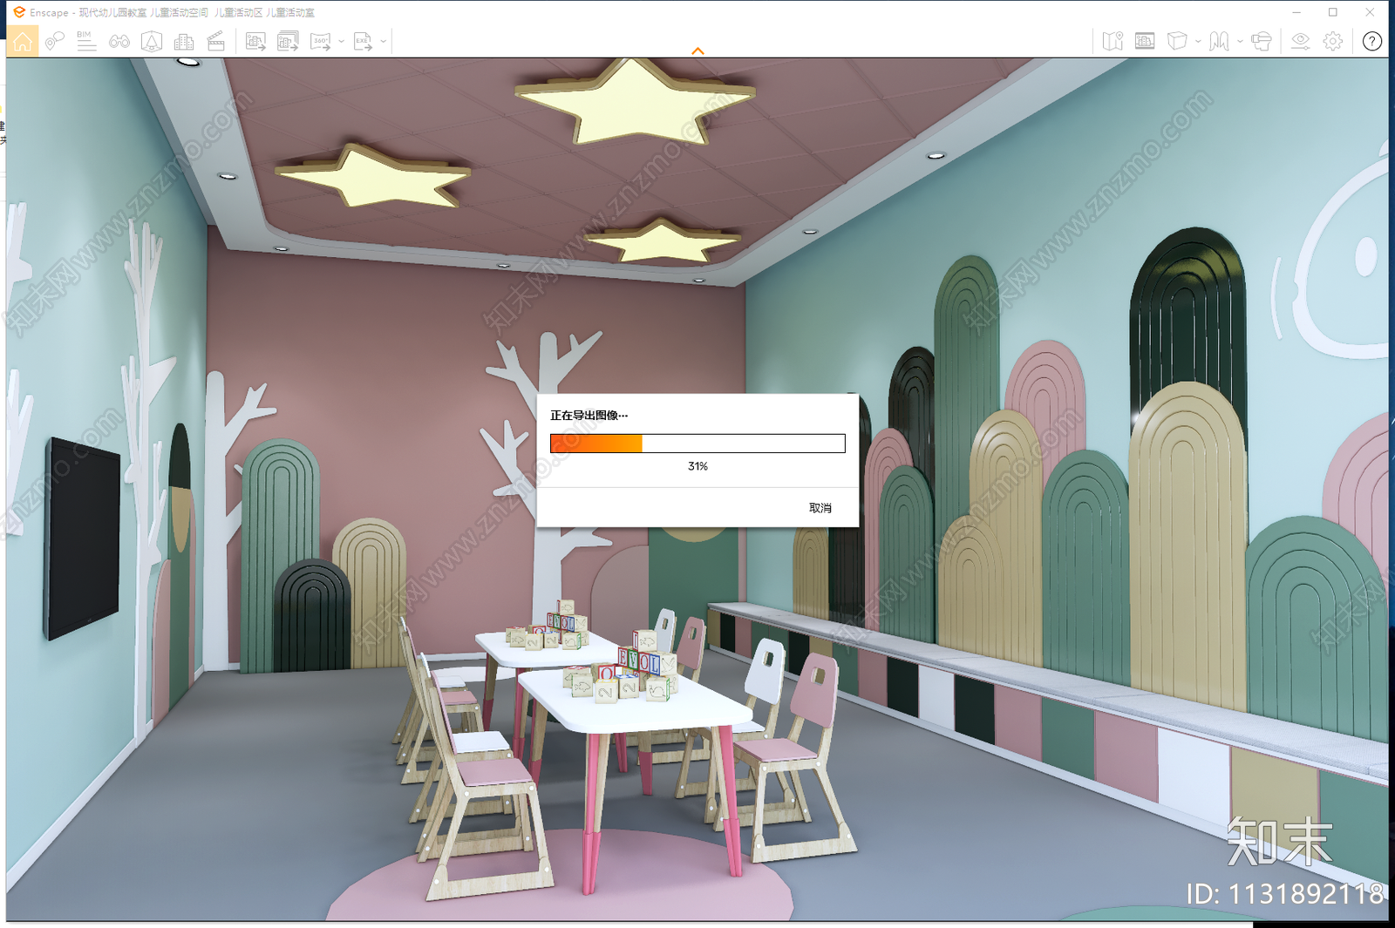Image resolution: width=1395 pixels, height=928 pixels.
Task: Open the collaborative annotations tool
Action: coord(54,41)
